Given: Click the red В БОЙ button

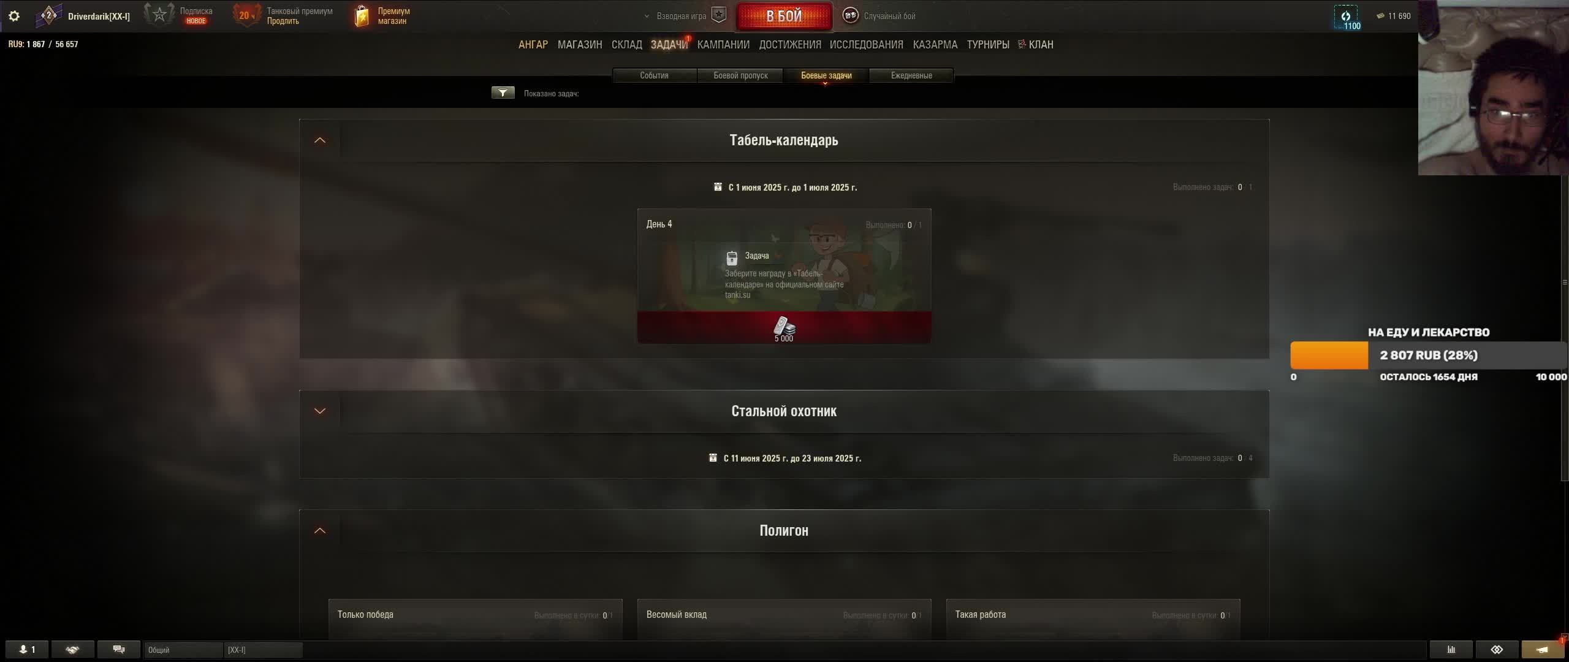Looking at the screenshot, I should click(784, 17).
